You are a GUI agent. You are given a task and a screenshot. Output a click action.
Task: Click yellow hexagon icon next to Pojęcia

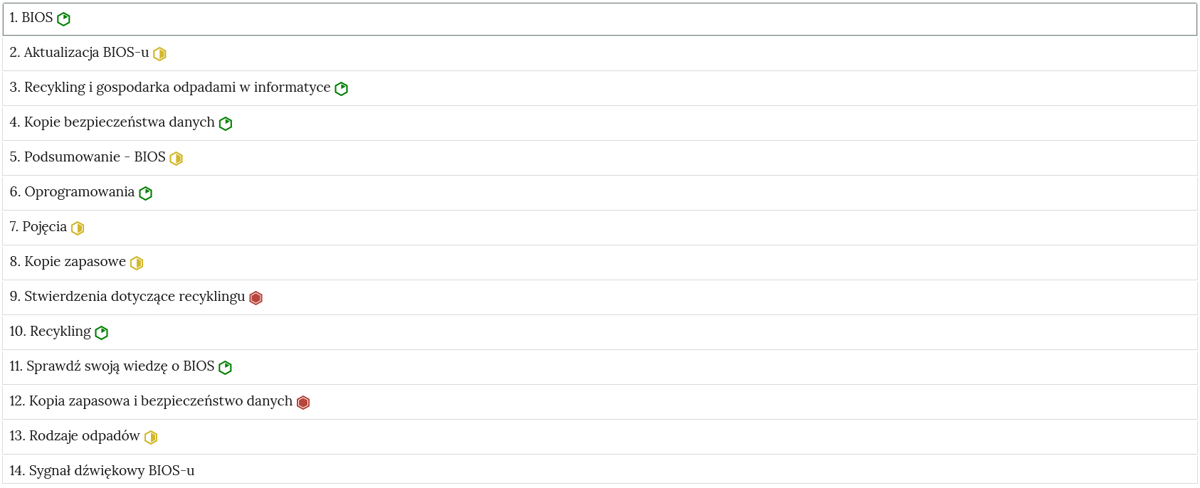78,228
